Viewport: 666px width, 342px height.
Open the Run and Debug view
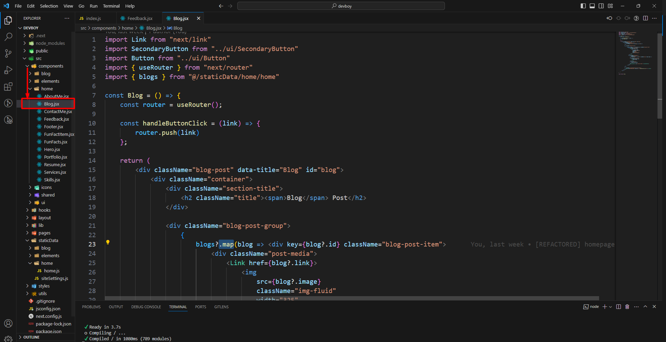click(8, 70)
